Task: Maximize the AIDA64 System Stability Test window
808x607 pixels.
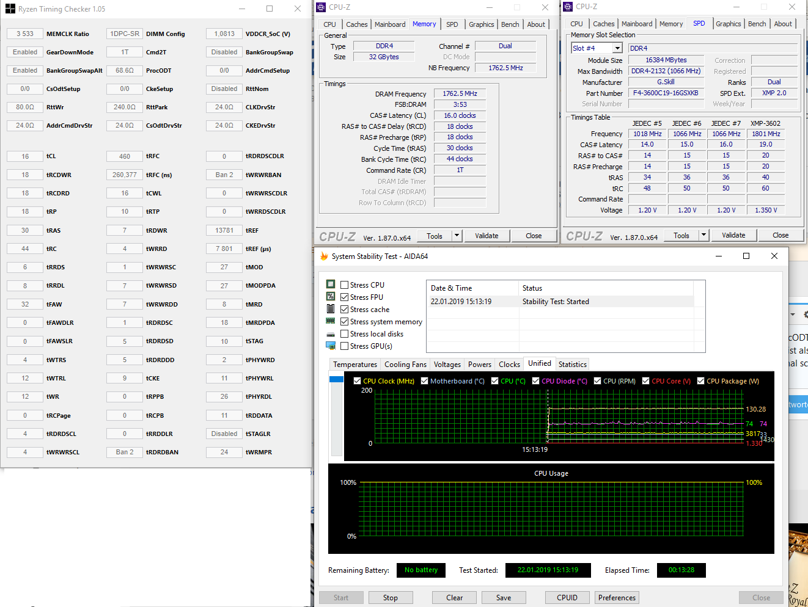Action: 746,256
